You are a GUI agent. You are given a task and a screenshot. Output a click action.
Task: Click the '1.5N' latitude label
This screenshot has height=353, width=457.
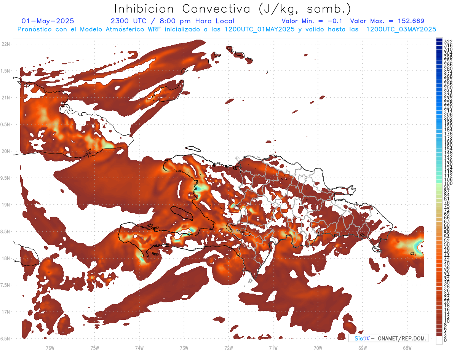click(x=6, y=71)
